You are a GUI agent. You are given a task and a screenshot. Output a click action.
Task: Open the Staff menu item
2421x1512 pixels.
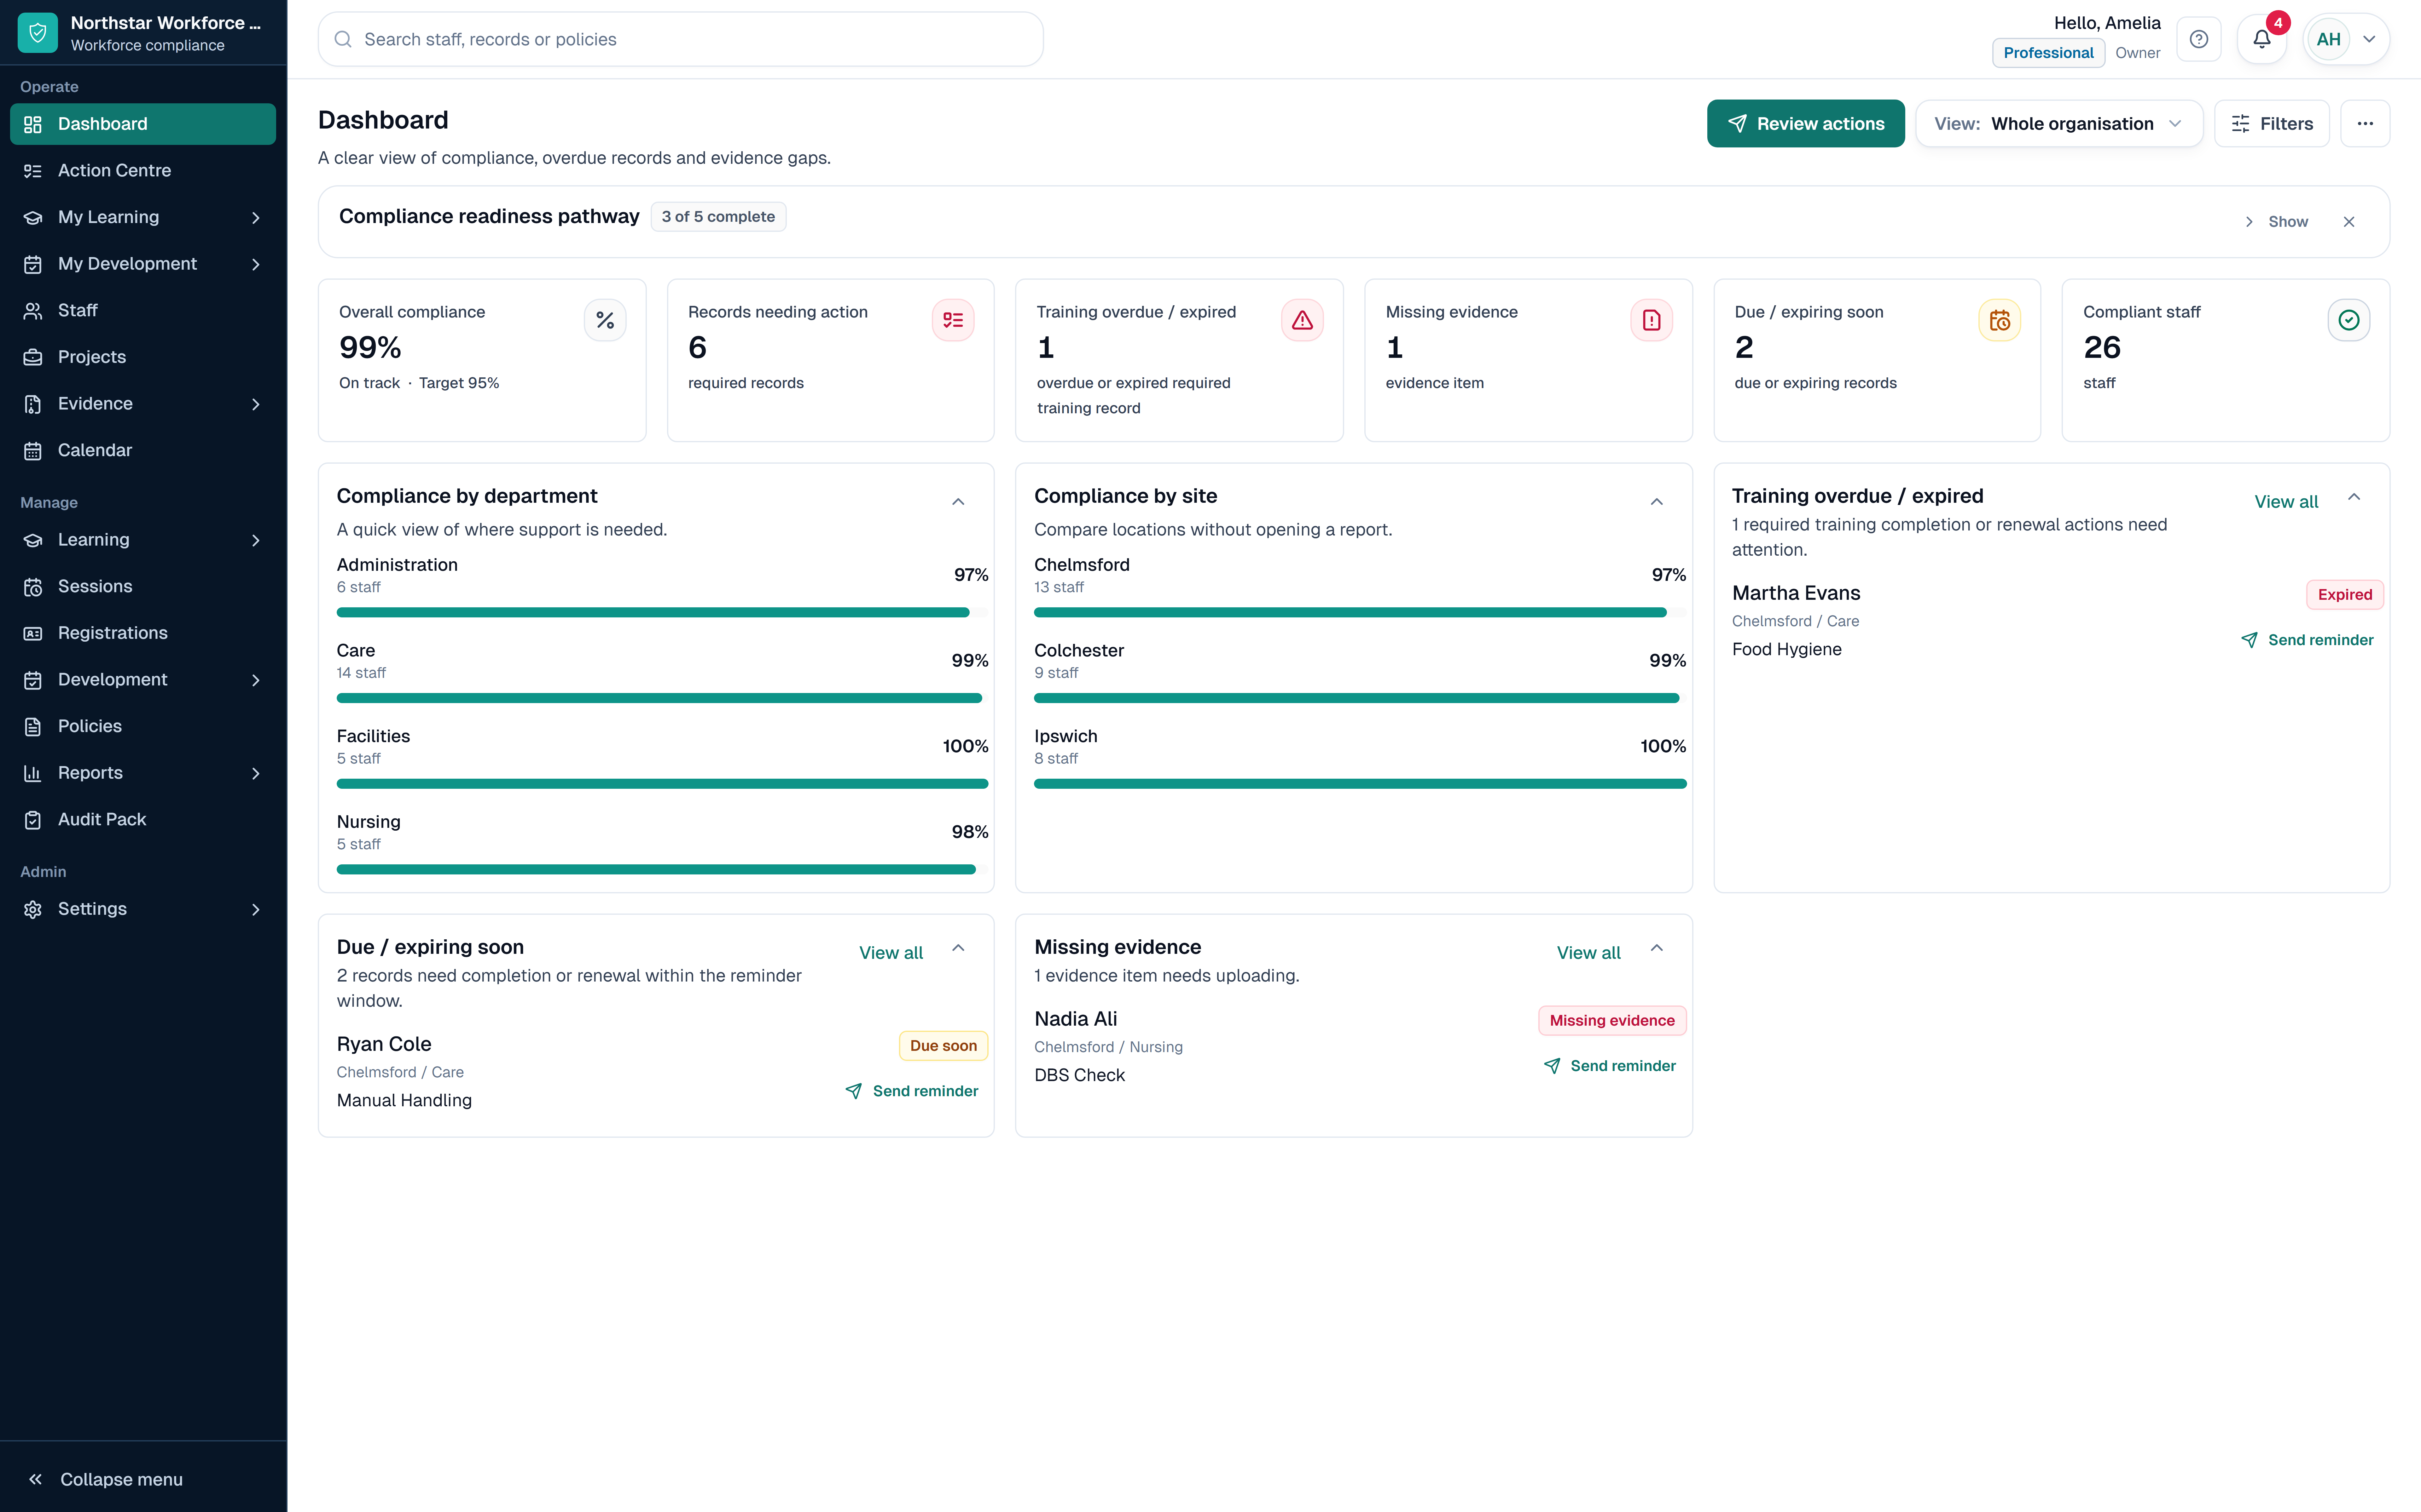point(143,311)
